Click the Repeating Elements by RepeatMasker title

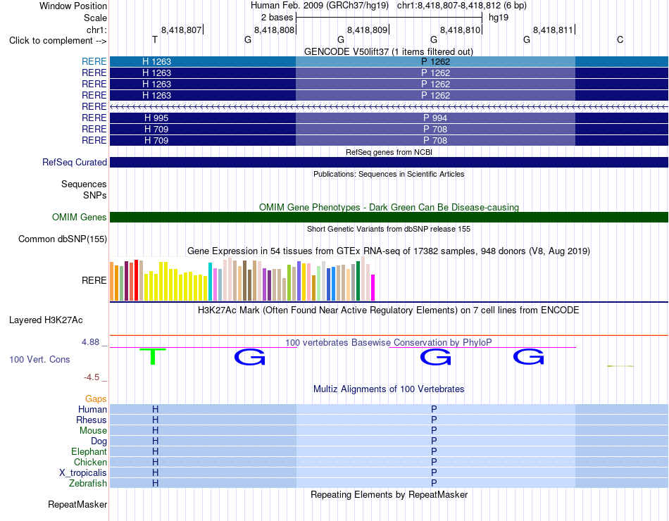[389, 494]
